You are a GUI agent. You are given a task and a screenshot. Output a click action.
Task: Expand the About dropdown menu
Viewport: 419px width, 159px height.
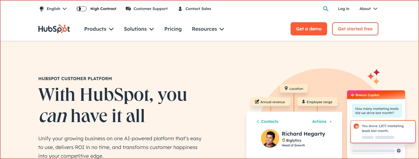click(x=368, y=9)
